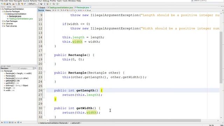
Task: Run the project with green arrow icon
Action: (x=50, y=4)
